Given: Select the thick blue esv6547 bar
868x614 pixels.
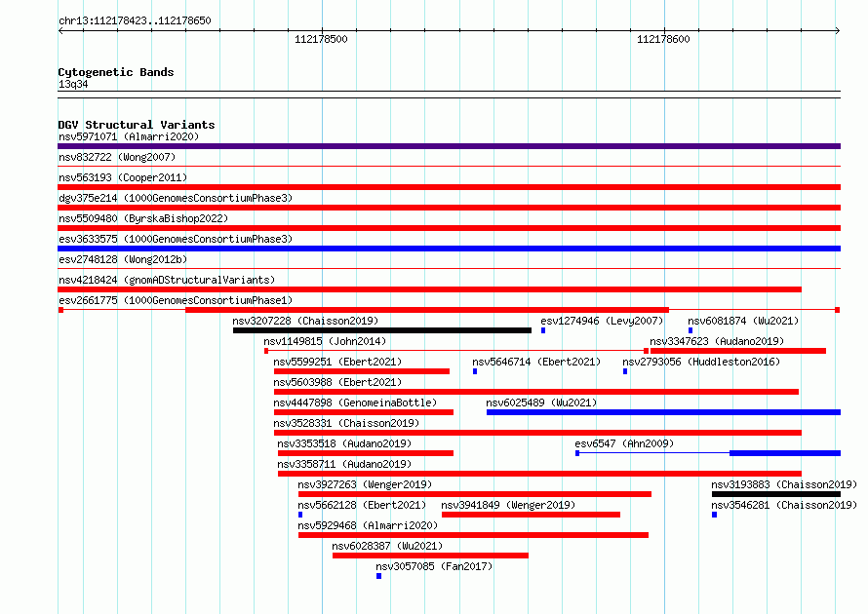Looking at the screenshot, I should click(x=785, y=453).
